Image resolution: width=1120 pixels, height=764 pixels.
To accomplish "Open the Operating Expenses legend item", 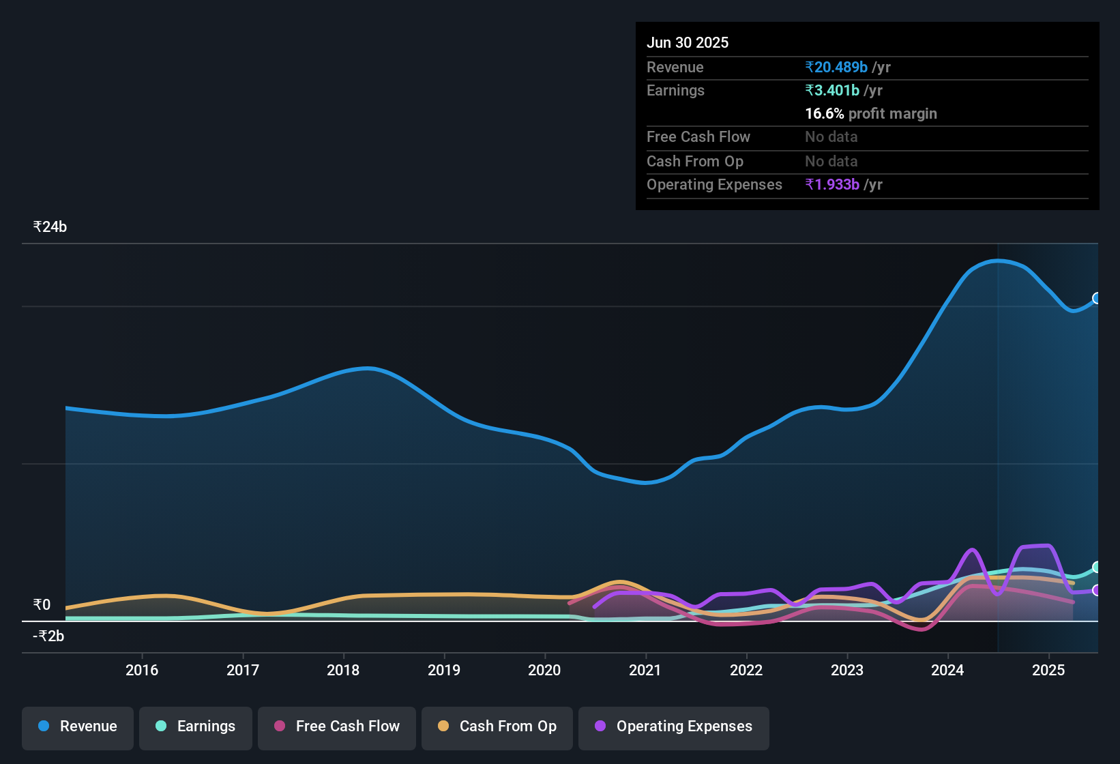I will click(673, 726).
